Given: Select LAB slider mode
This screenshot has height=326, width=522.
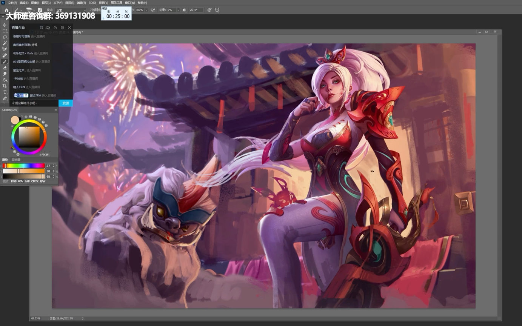Looking at the screenshot, I should tap(27, 181).
